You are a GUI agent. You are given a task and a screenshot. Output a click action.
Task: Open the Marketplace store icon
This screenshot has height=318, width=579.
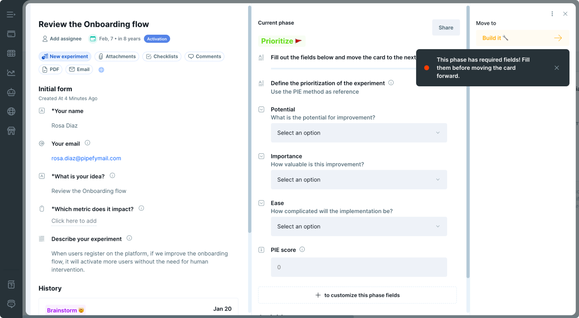pyautogui.click(x=11, y=131)
